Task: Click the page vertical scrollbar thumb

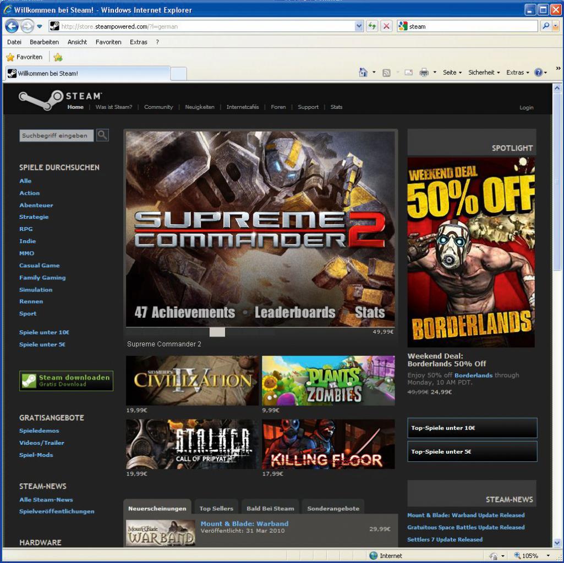Action: pos(557,181)
